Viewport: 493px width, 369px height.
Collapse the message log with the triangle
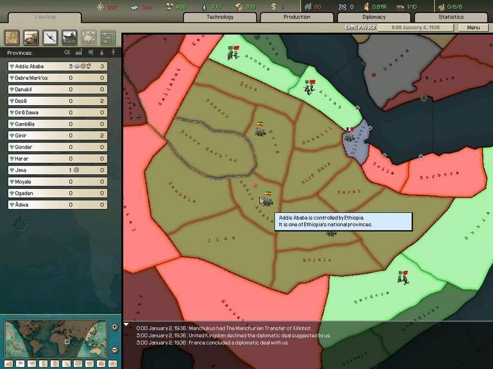click(127, 324)
